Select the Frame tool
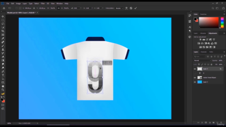 (x=3, y=35)
